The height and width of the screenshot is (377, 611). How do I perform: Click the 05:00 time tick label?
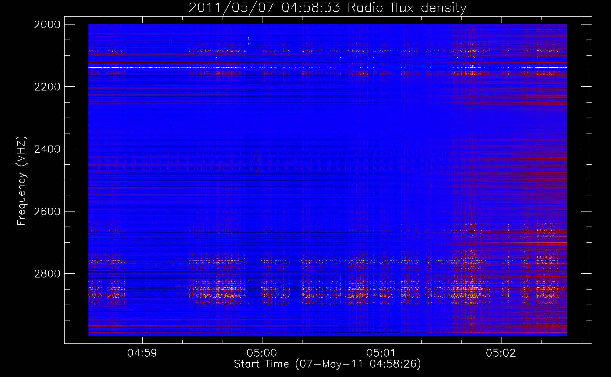262,353
